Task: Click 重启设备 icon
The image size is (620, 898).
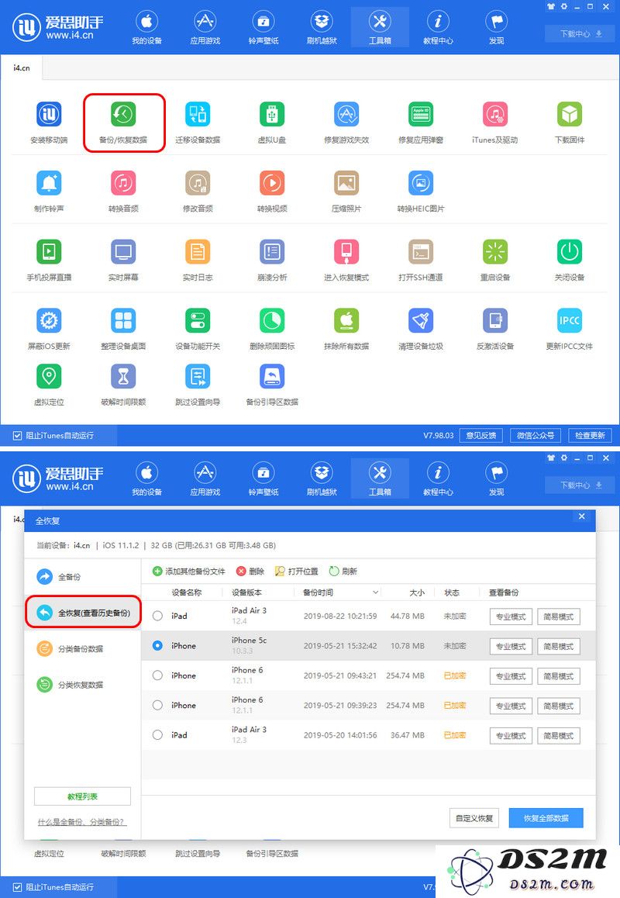Action: [495, 252]
